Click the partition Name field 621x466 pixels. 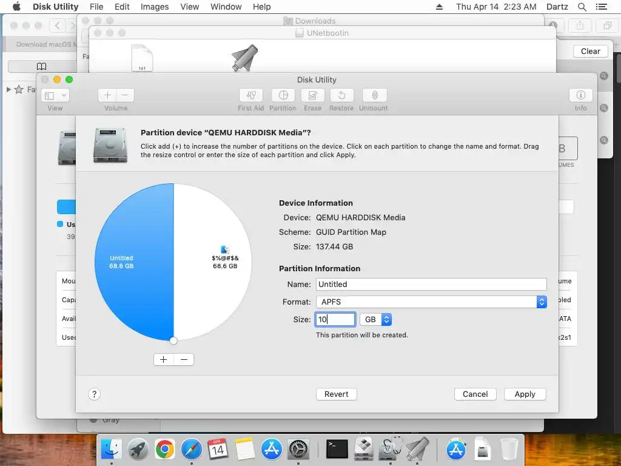(x=431, y=284)
